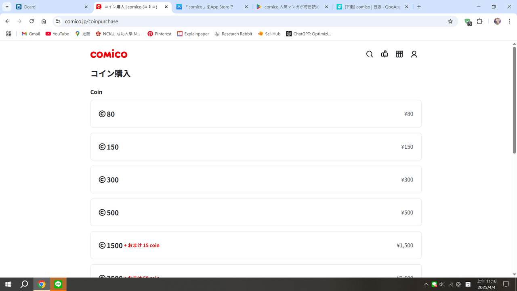Expand the tab search dropdown arrow
517x291 pixels.
tap(7, 7)
